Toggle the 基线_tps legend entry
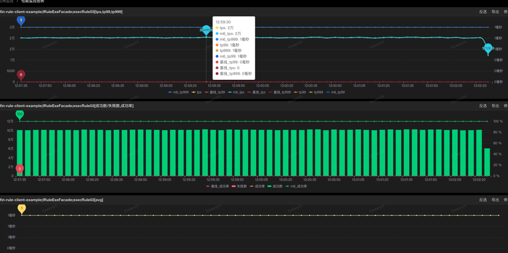The height and width of the screenshot is (253, 508). pyautogui.click(x=256, y=92)
